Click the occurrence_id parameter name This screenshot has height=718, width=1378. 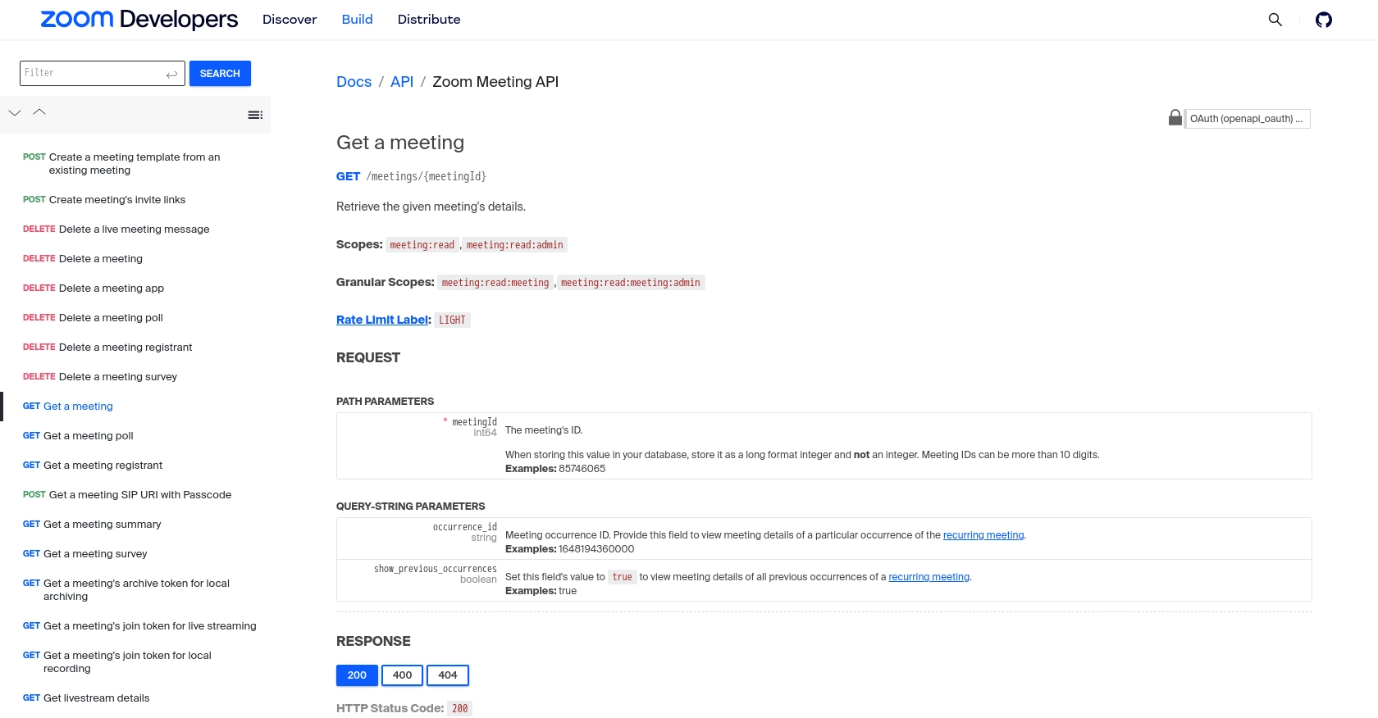click(464, 527)
